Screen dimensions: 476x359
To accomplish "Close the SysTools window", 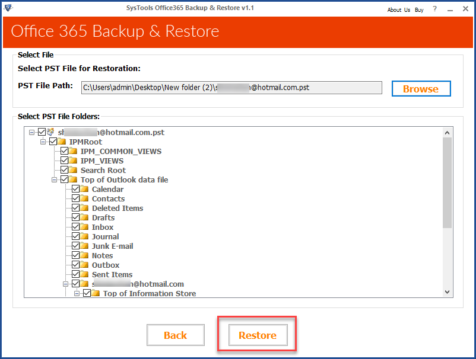I will pyautogui.click(x=465, y=9).
